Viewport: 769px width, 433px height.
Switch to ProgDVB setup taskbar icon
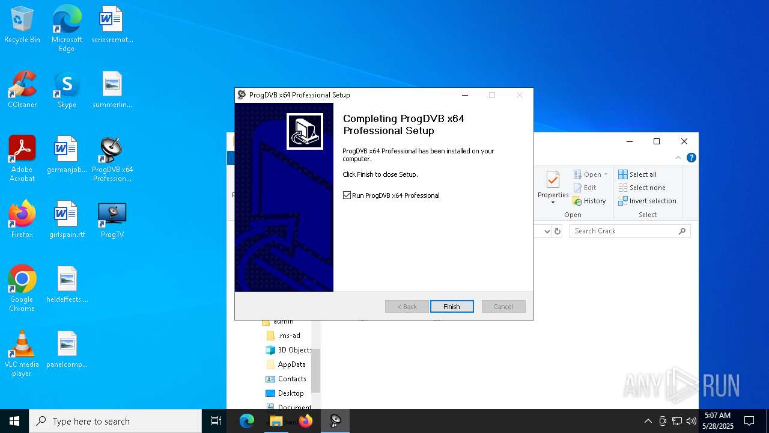(x=335, y=421)
